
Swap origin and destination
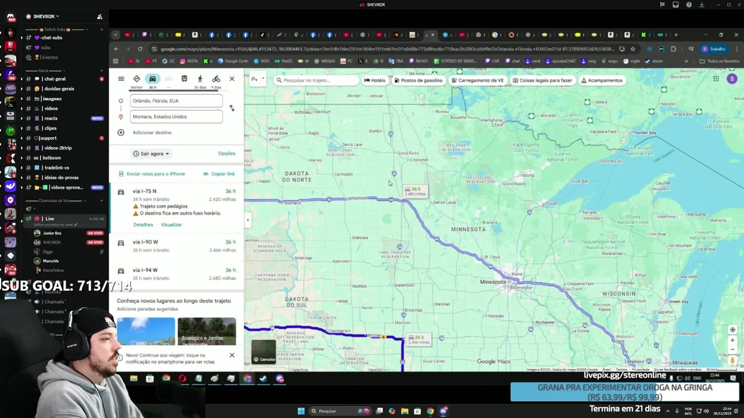(232, 109)
